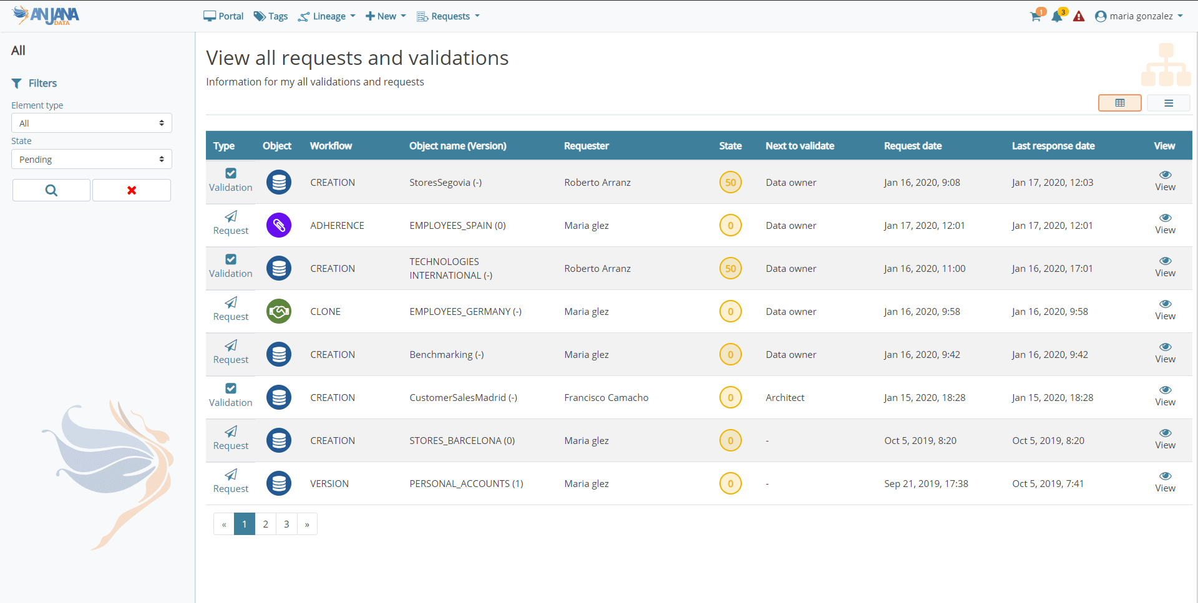Expand the maria gonzalez user menu
The height and width of the screenshot is (603, 1198).
(x=1139, y=16)
